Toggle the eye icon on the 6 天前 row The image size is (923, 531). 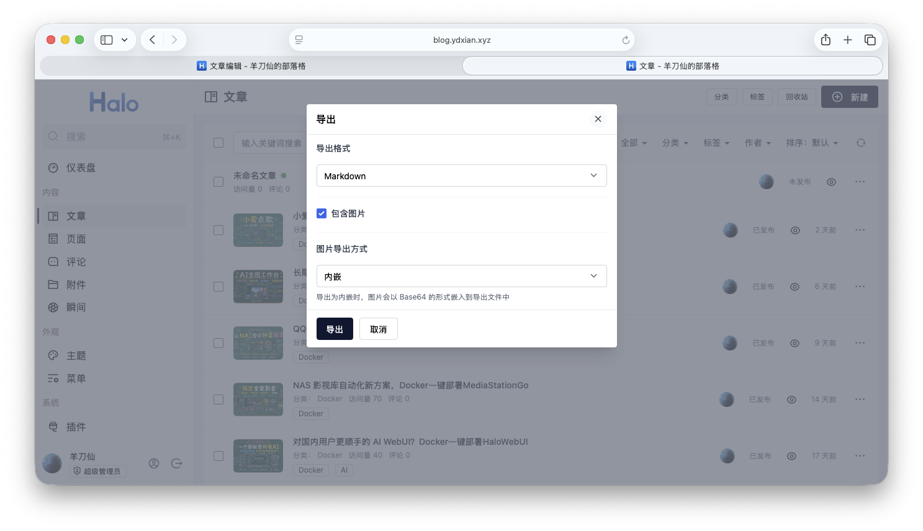(795, 287)
